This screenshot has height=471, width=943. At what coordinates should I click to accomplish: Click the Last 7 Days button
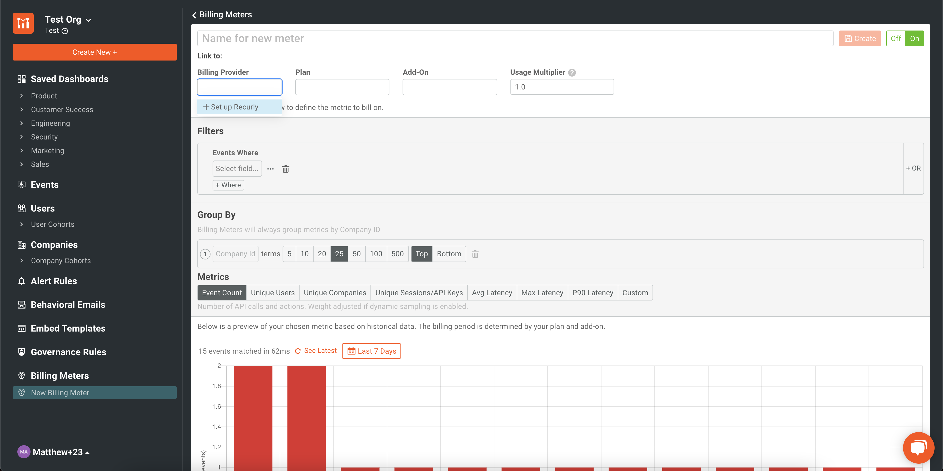(371, 350)
